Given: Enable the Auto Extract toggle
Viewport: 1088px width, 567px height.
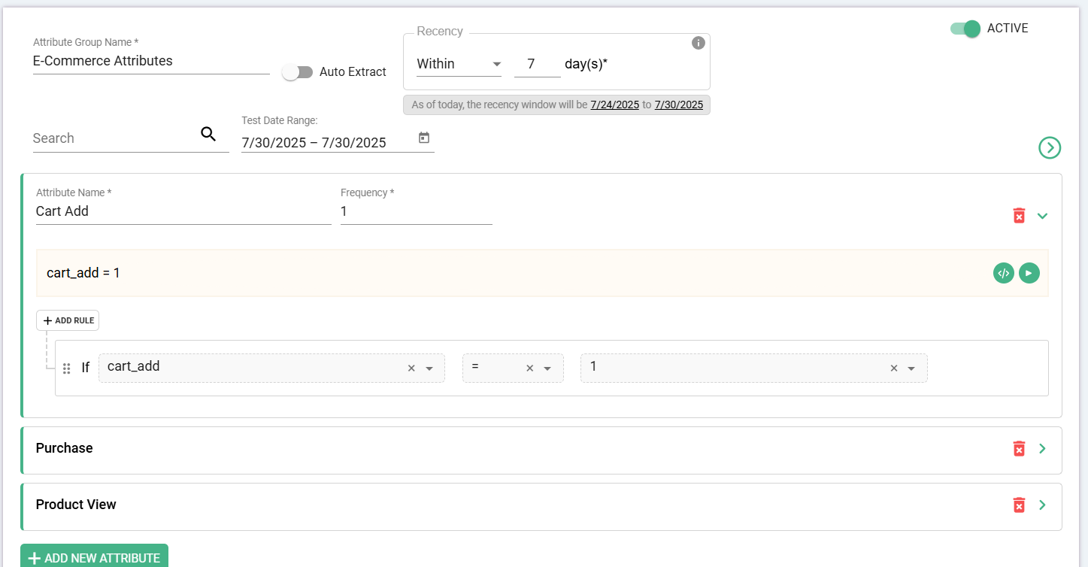Looking at the screenshot, I should click(297, 72).
